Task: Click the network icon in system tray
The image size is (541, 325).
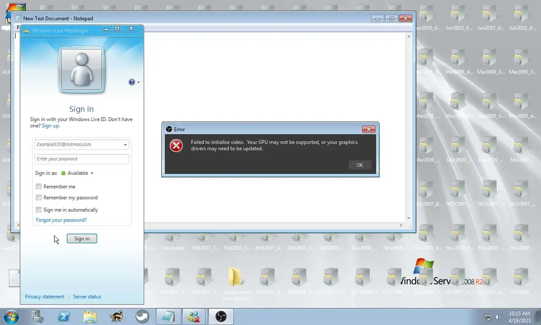Action: (488, 317)
